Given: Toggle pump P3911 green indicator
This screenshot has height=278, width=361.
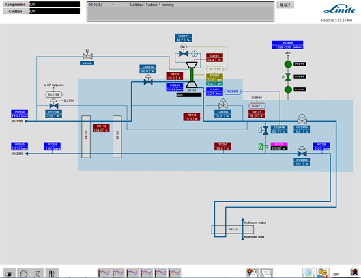Looking at the screenshot, I should click(288, 64).
